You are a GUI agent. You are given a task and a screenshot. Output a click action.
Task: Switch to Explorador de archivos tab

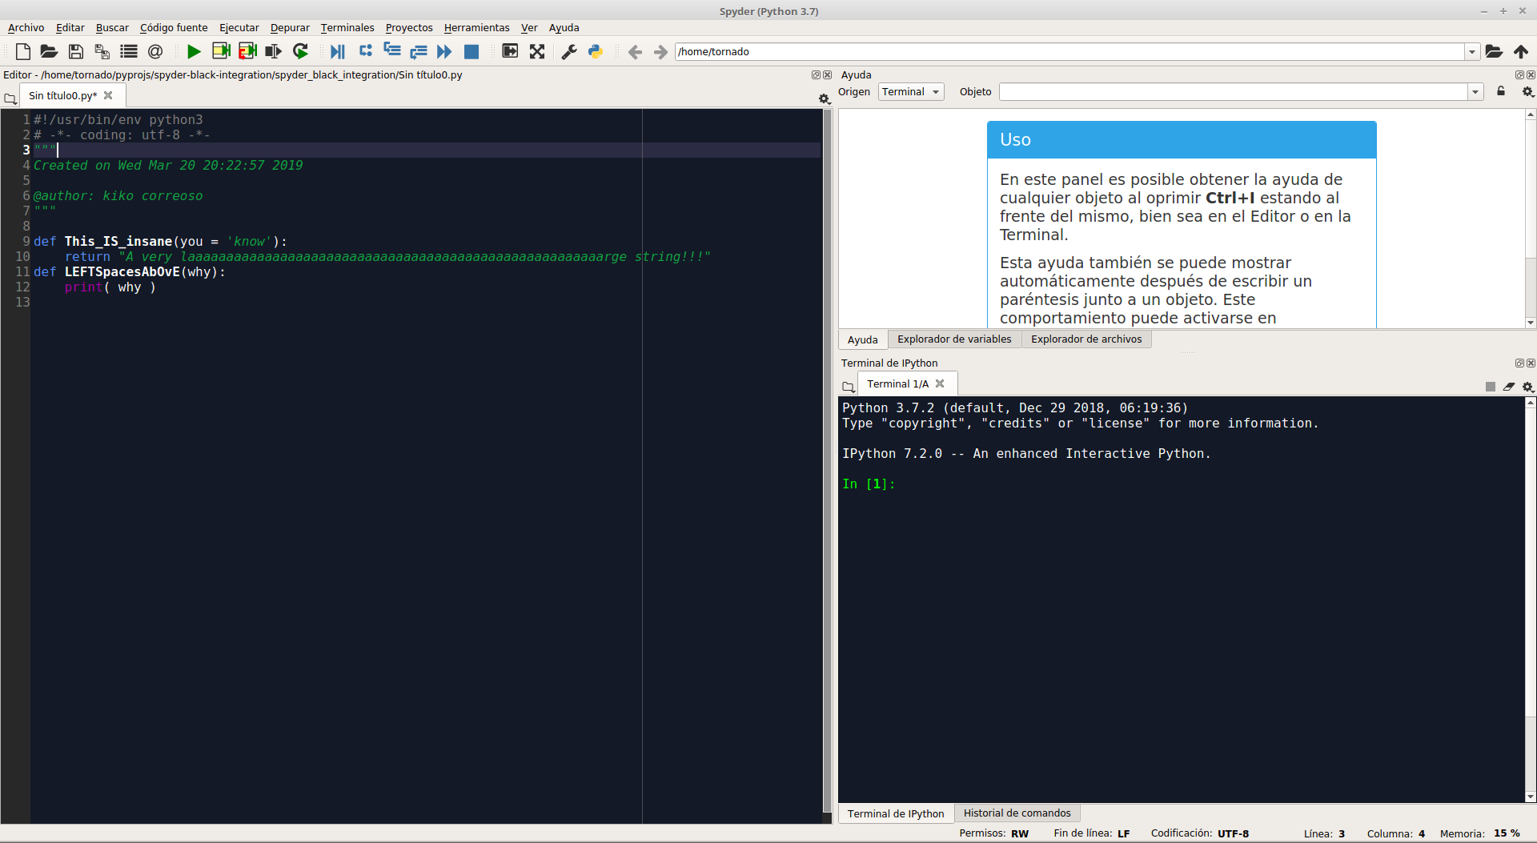[1086, 339]
